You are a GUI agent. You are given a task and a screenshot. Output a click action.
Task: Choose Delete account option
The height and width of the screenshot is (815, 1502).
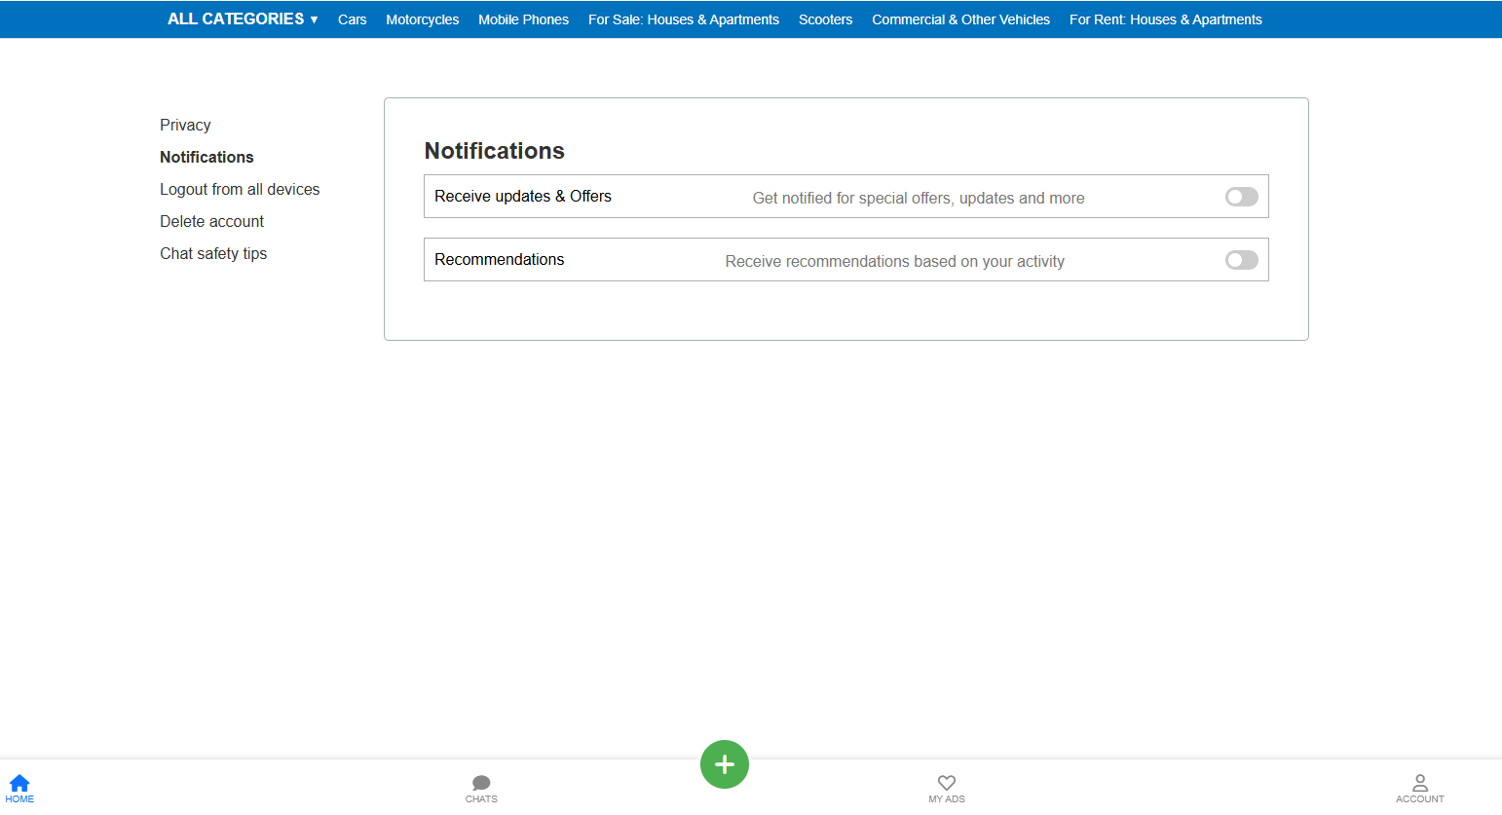[211, 221]
